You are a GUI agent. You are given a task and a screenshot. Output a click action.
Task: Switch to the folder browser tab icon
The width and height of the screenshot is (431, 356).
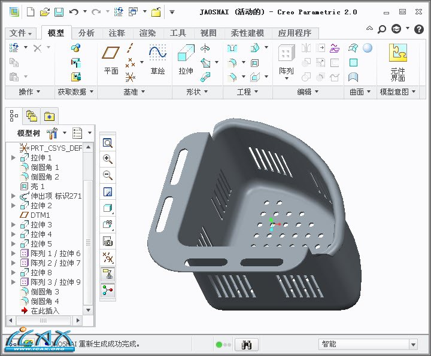32,116
